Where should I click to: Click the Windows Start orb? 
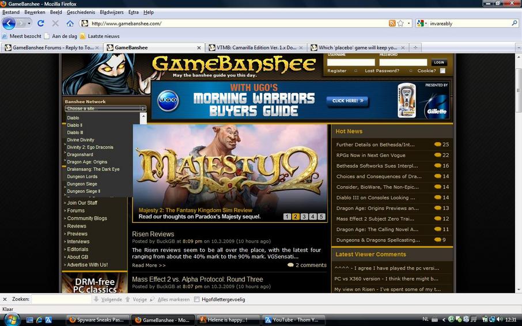point(11,319)
